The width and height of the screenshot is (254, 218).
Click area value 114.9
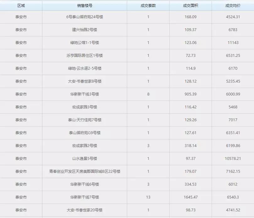[x=191, y=68]
